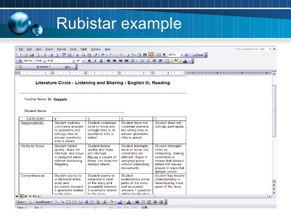Click the scroll down arrow
The height and width of the screenshot is (218, 291).
point(274,181)
